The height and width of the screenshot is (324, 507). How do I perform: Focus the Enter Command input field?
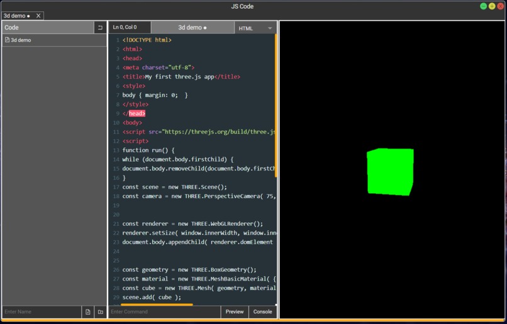coord(165,311)
